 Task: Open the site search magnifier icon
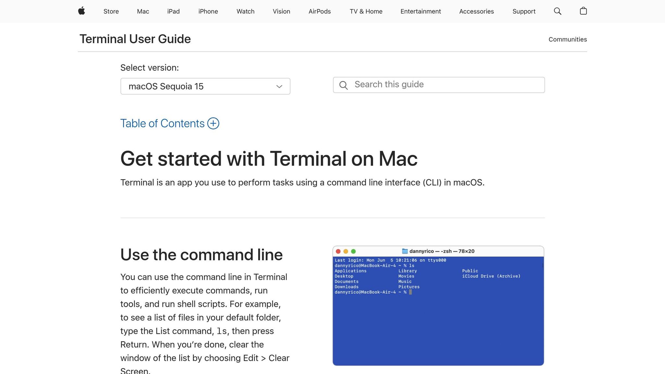point(558,11)
